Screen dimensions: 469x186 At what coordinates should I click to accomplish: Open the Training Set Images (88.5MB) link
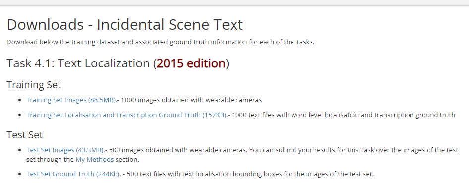tap(71, 100)
